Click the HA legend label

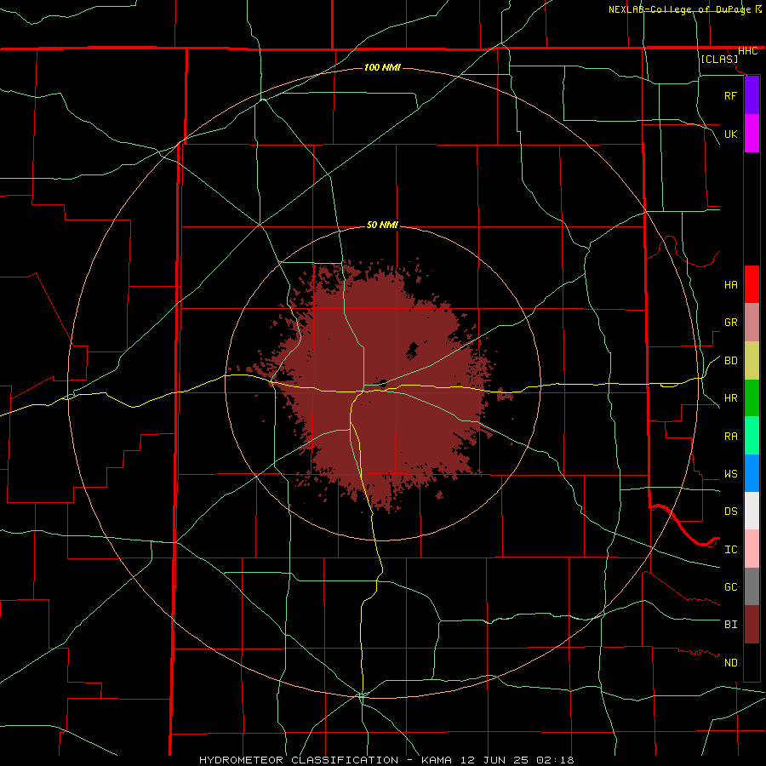pyautogui.click(x=730, y=285)
